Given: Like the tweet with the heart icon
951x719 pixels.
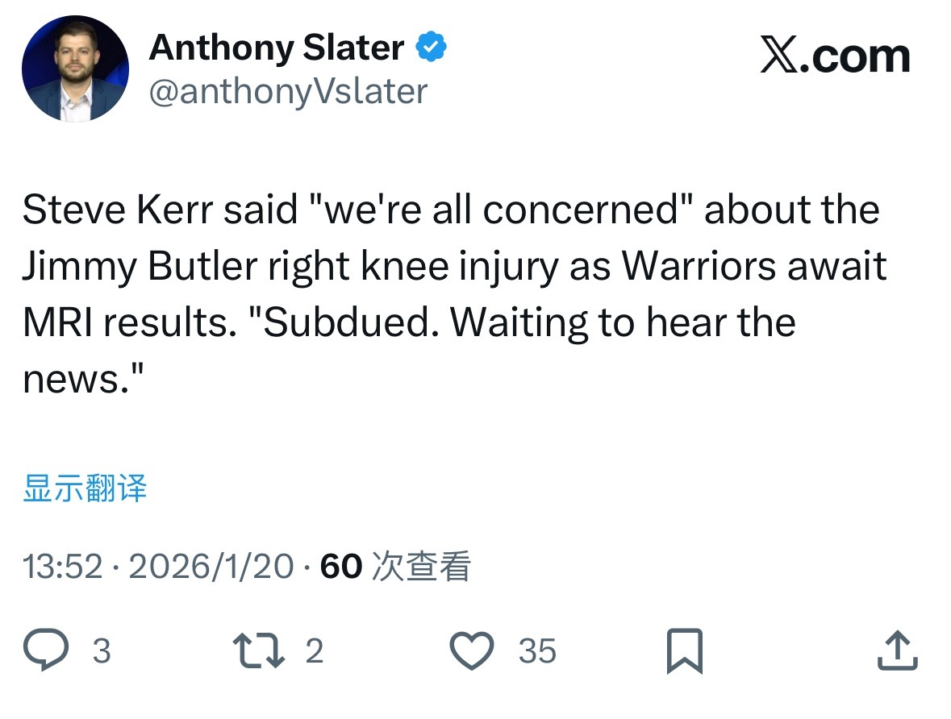Looking at the screenshot, I should [471, 650].
